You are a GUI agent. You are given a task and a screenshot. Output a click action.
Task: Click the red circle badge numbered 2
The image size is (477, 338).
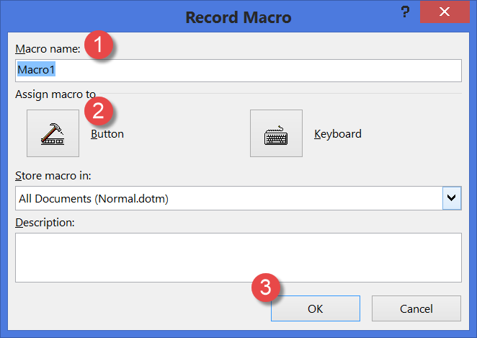click(99, 110)
